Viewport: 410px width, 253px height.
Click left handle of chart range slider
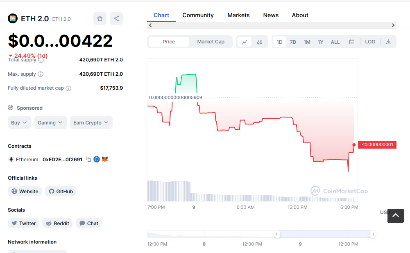[277, 234]
